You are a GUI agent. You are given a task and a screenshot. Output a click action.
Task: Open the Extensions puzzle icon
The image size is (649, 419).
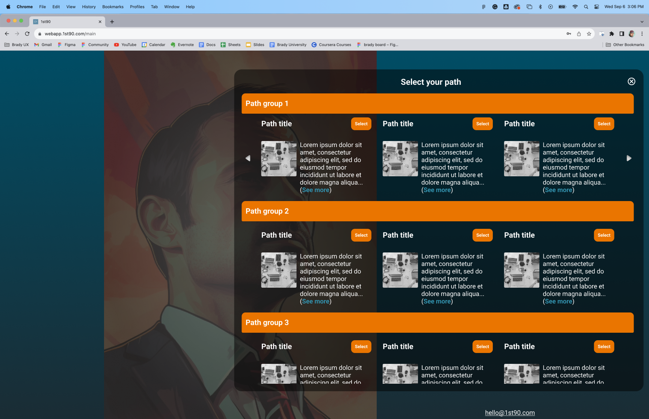click(x=612, y=34)
